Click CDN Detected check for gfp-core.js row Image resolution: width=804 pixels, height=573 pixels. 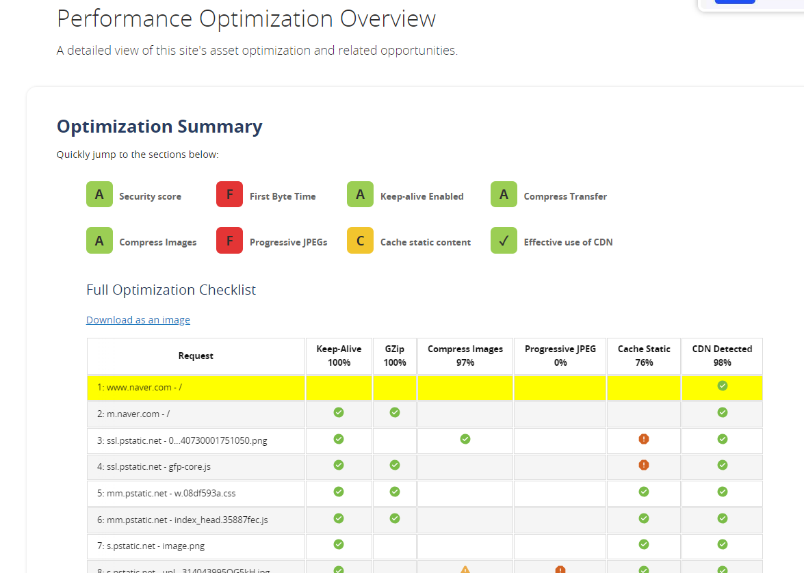tap(723, 466)
